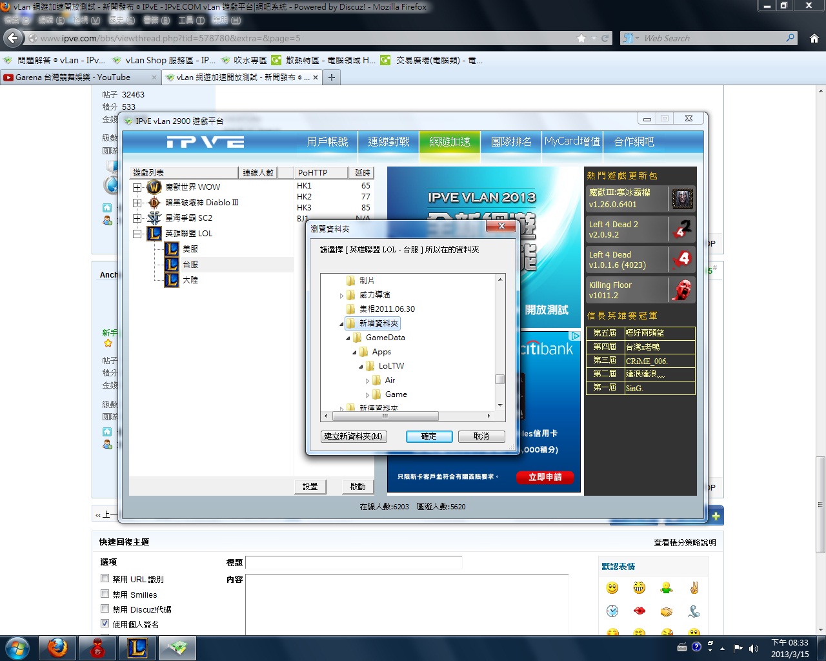The height and width of the screenshot is (661, 826).
Task: Click the 確定 button in folder dialog
Action: 429,436
